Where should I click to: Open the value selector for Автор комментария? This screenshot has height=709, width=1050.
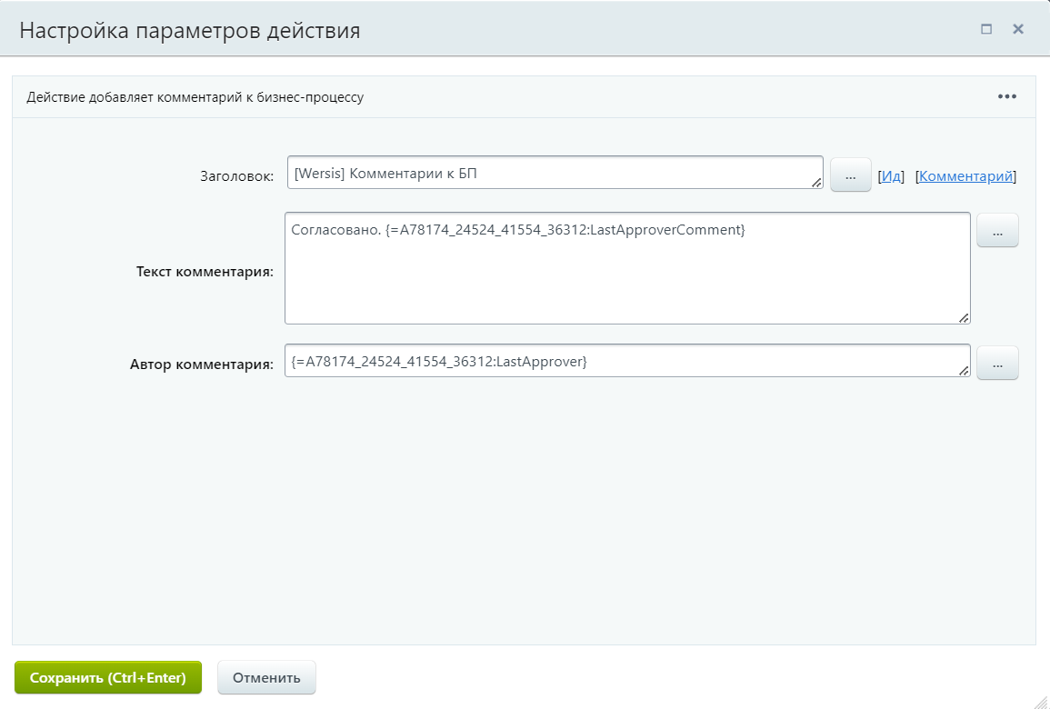(997, 363)
